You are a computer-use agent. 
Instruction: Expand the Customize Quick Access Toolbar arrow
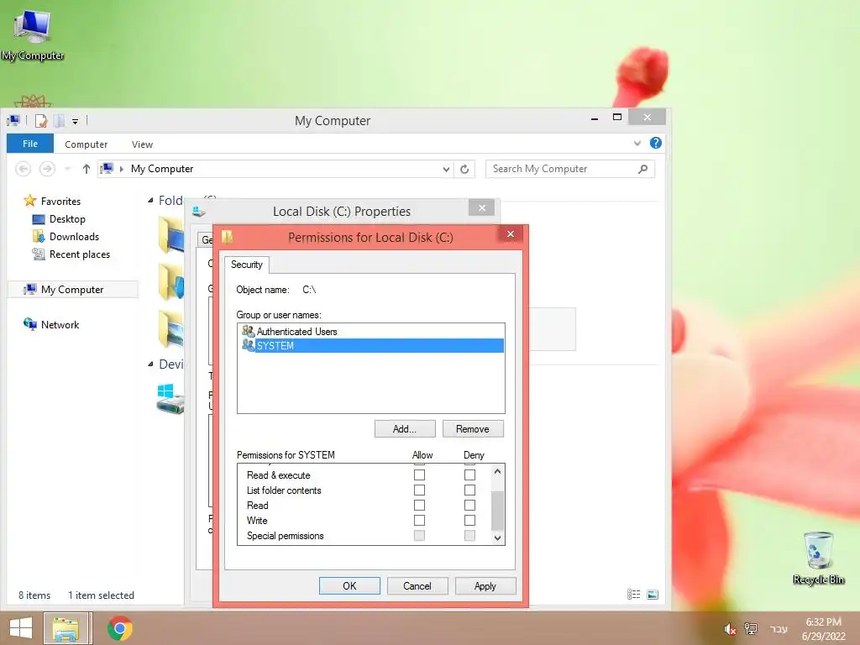click(x=75, y=121)
